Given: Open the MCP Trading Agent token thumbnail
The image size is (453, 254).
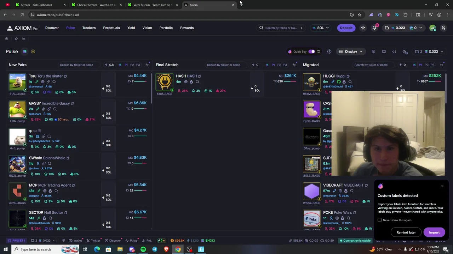Looking at the screenshot, I should [17, 191].
